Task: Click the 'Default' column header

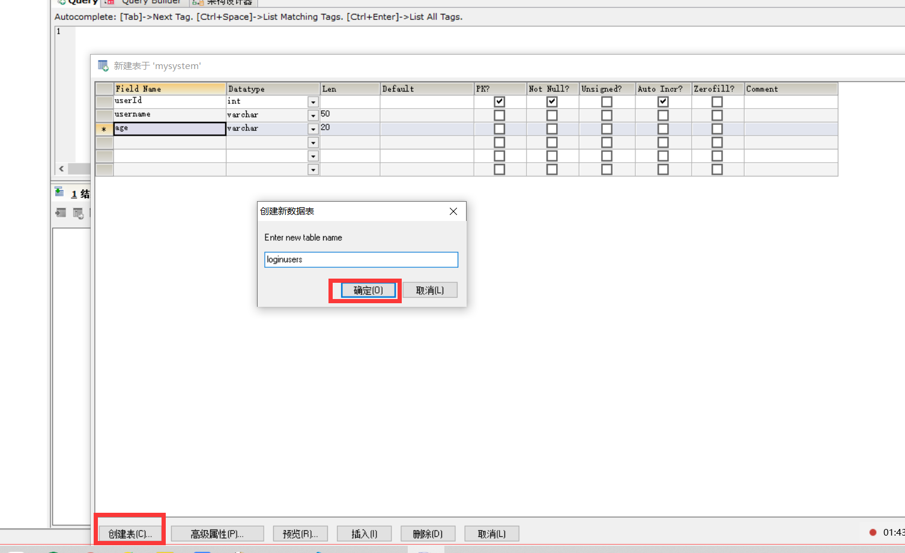Action: coord(427,89)
